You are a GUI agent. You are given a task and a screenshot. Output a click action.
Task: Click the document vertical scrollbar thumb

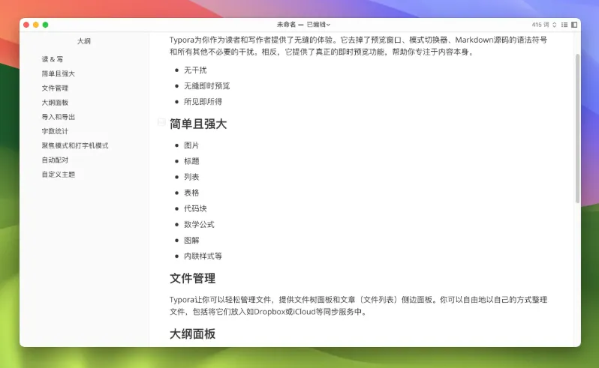(577, 128)
